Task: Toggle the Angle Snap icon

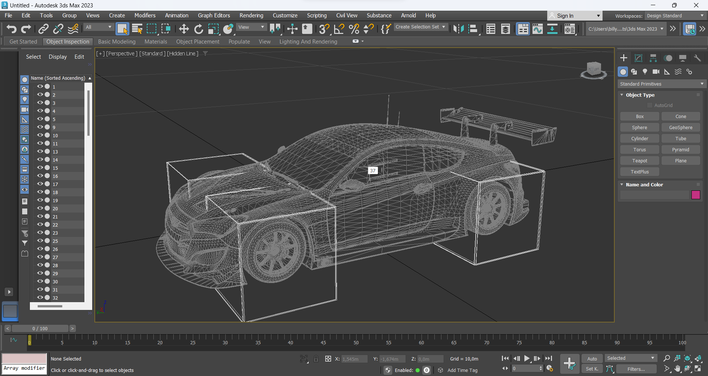Action: (x=339, y=29)
